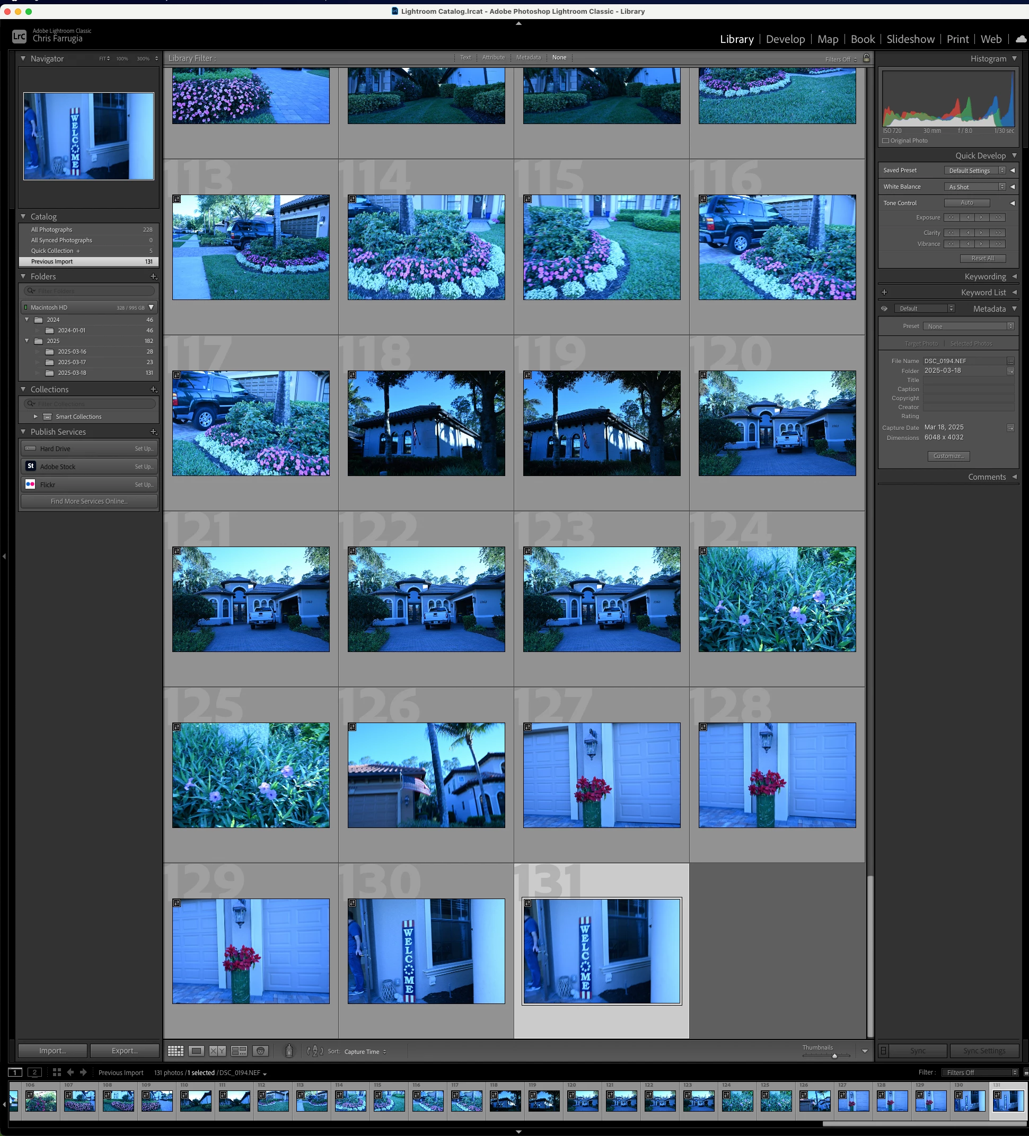Open Survey view icon
Image resolution: width=1029 pixels, height=1136 pixels.
239,1051
